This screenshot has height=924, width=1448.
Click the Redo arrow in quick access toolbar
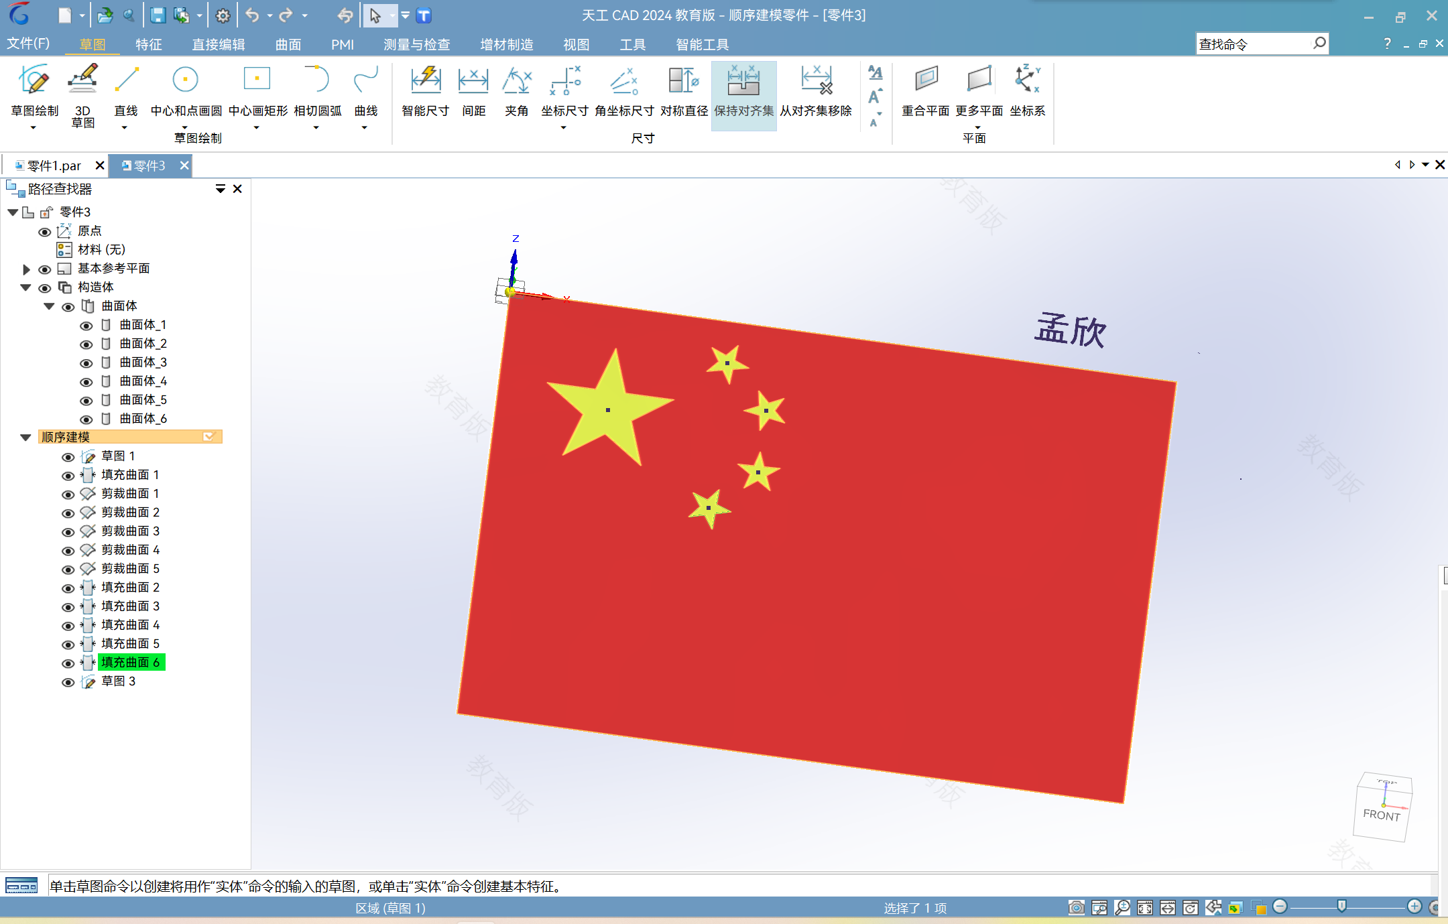286,15
